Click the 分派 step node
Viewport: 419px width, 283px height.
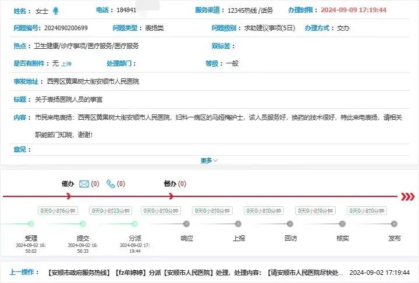pyautogui.click(x=134, y=224)
